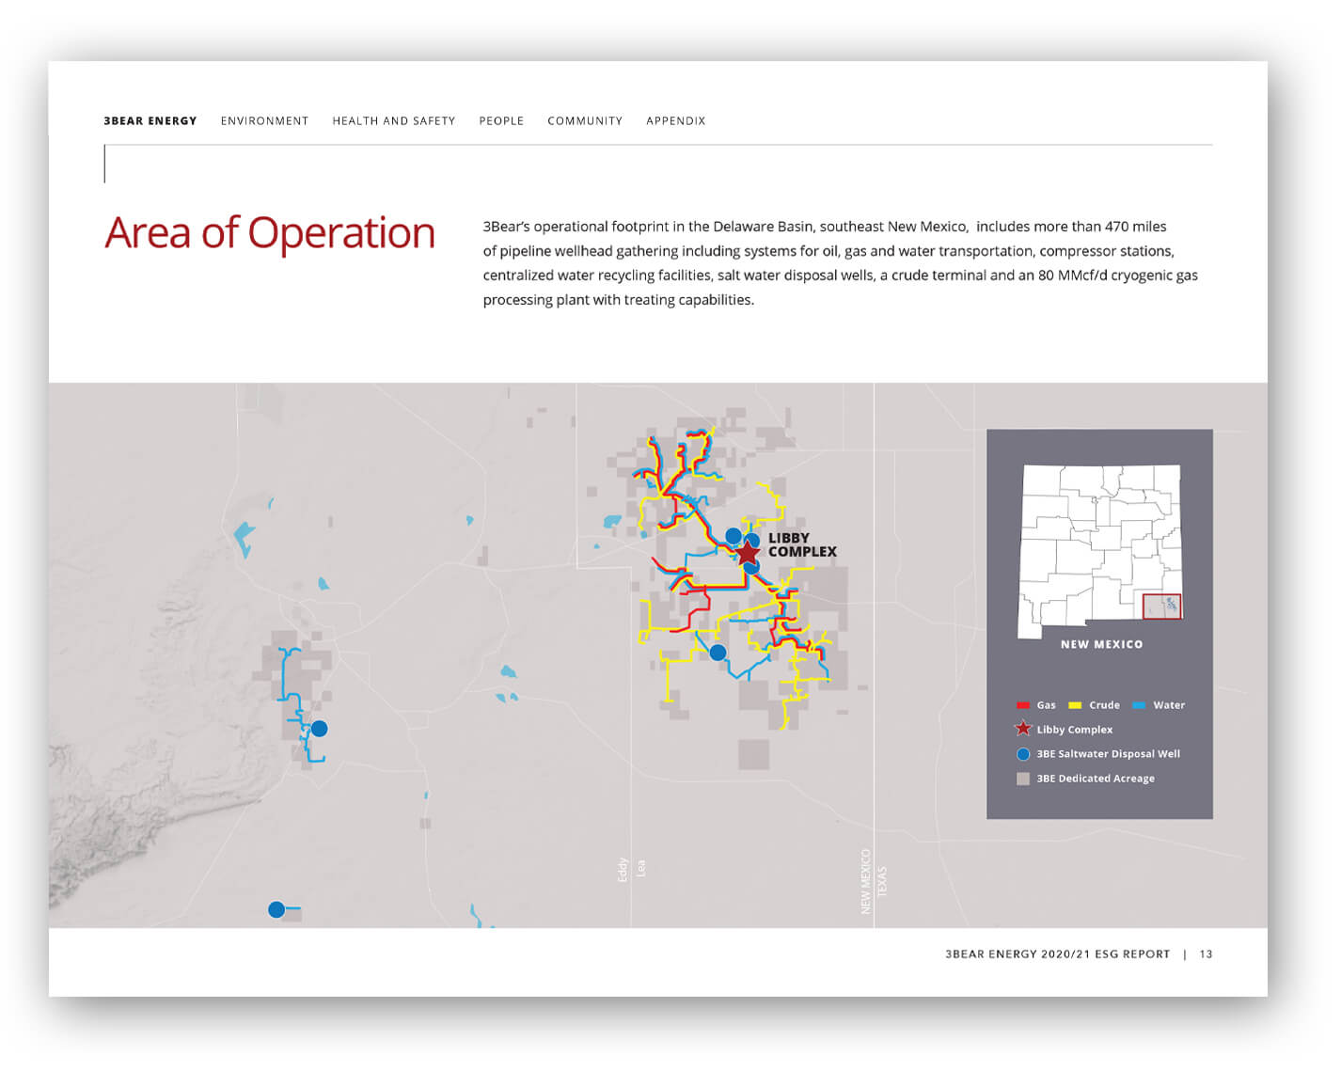
Task: Go to the ENVIRONMENT section
Action: pyautogui.click(x=264, y=121)
